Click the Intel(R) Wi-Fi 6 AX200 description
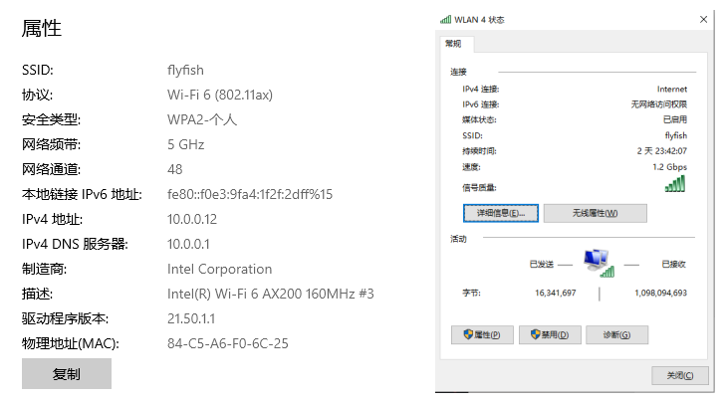 point(271,295)
